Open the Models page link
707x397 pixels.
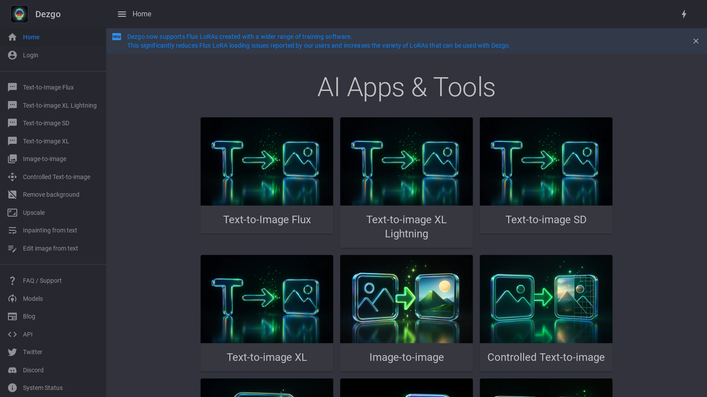click(33, 299)
